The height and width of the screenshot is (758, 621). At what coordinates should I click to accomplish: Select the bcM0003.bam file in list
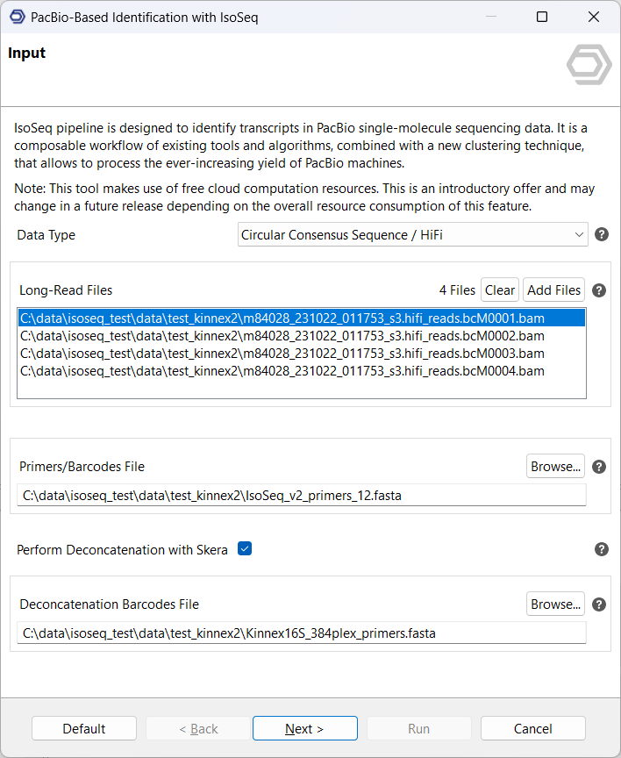point(282,354)
